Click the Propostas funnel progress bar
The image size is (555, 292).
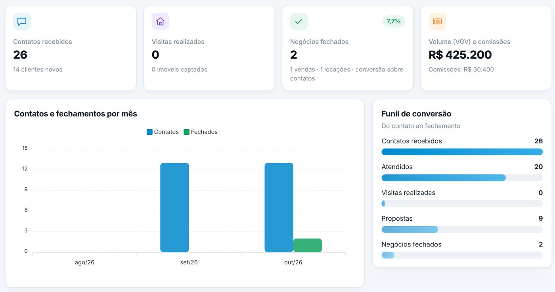pyautogui.click(x=462, y=229)
